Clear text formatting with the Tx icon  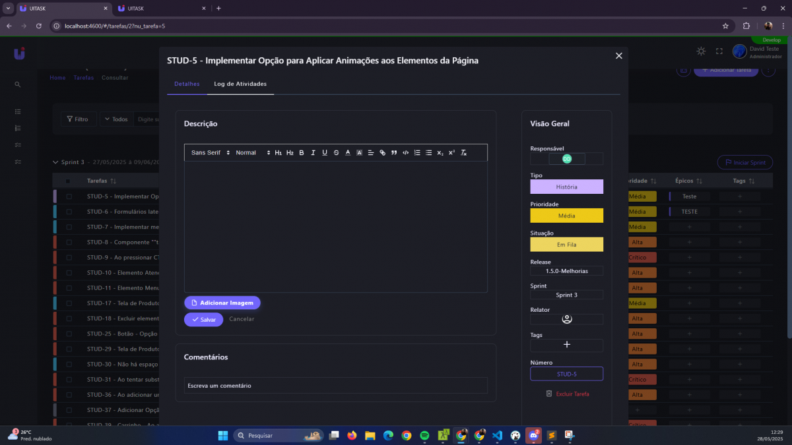pos(463,153)
